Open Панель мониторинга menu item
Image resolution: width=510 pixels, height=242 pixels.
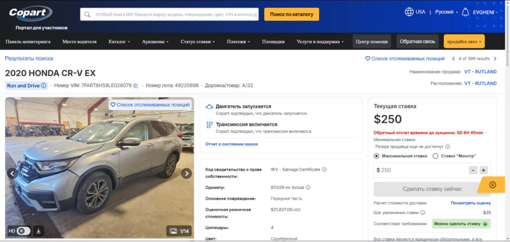click(x=28, y=42)
